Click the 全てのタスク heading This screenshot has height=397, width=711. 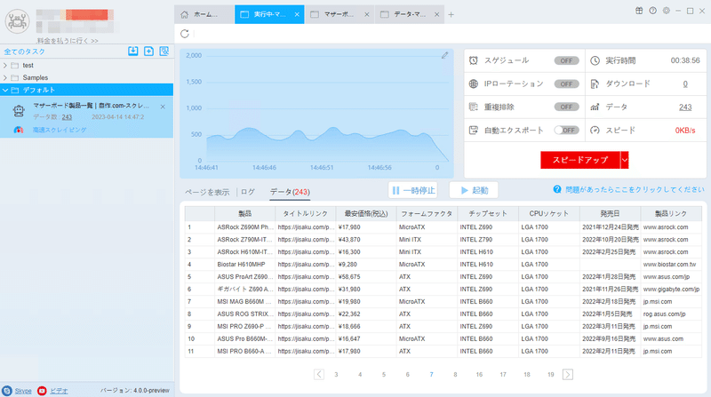25,52
